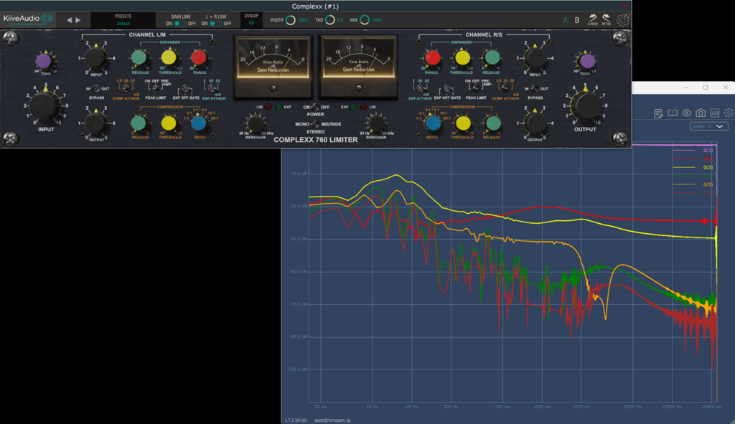Toggle the Mono / Mid-Side Stereo switch
This screenshot has height=424, width=735.
[316, 124]
